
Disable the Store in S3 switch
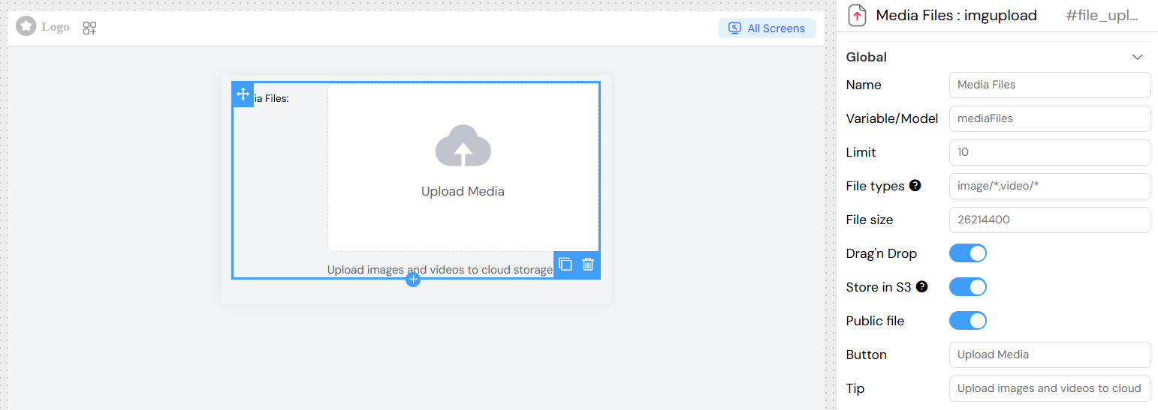(968, 287)
